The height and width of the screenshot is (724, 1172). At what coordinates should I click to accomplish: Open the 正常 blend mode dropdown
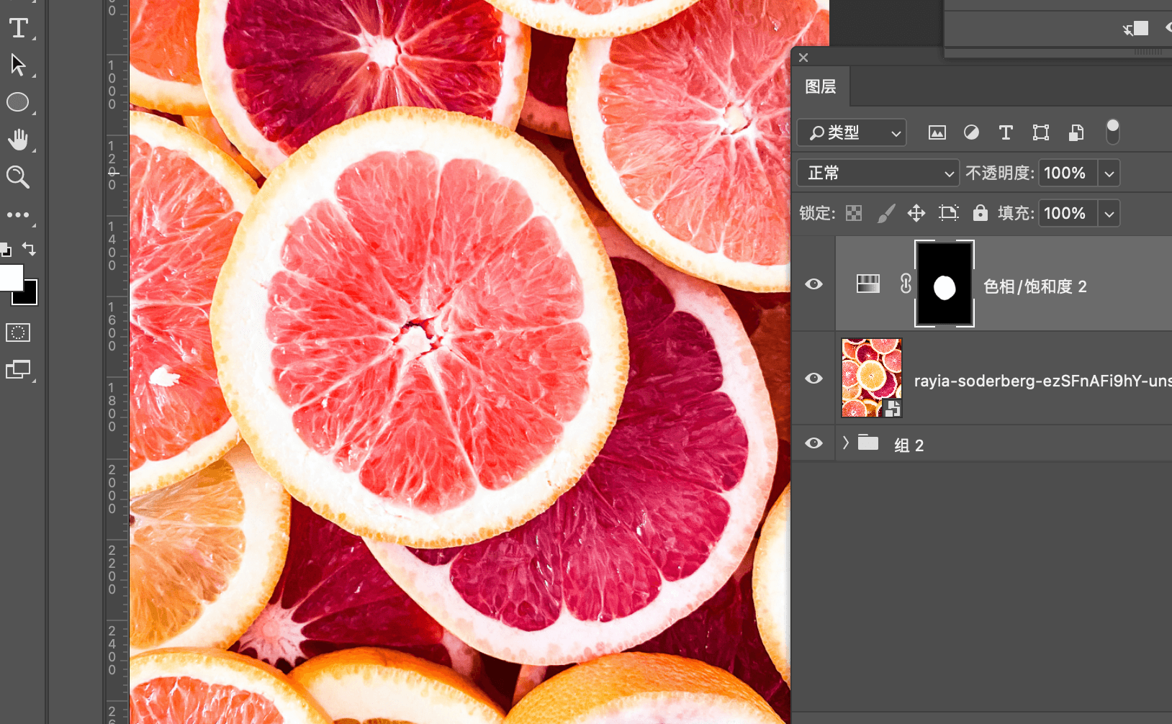[878, 173]
